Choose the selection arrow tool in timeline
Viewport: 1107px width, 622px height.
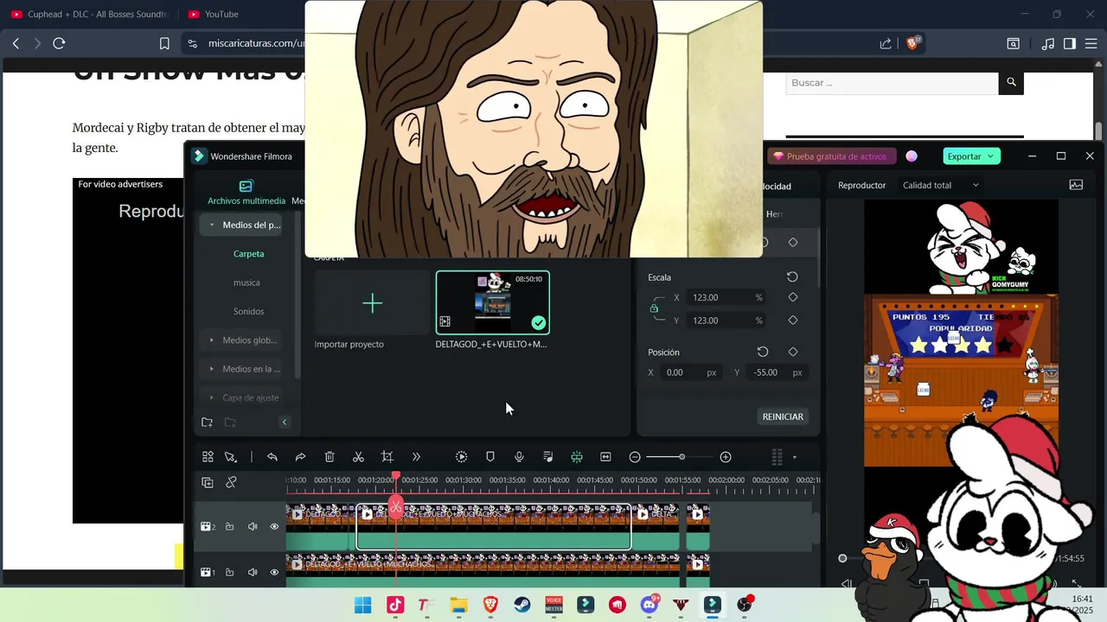pos(231,457)
